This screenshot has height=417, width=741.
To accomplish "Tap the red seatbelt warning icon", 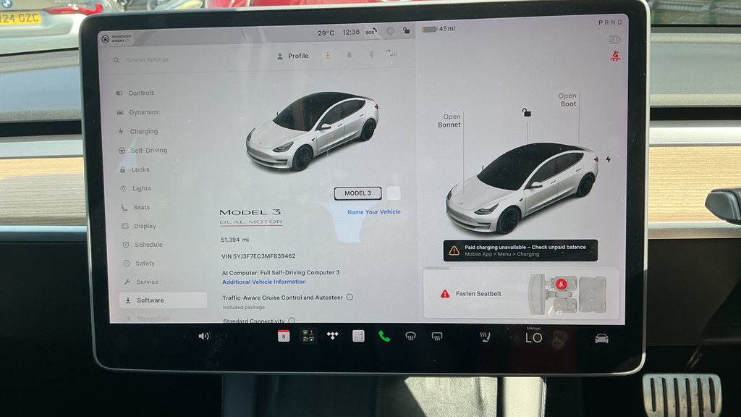I will (615, 56).
